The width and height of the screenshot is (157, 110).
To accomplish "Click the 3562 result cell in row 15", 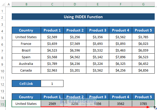I will pos(121,104).
